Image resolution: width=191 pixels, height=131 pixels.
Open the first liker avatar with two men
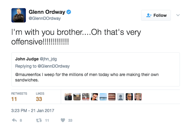(x=68, y=97)
